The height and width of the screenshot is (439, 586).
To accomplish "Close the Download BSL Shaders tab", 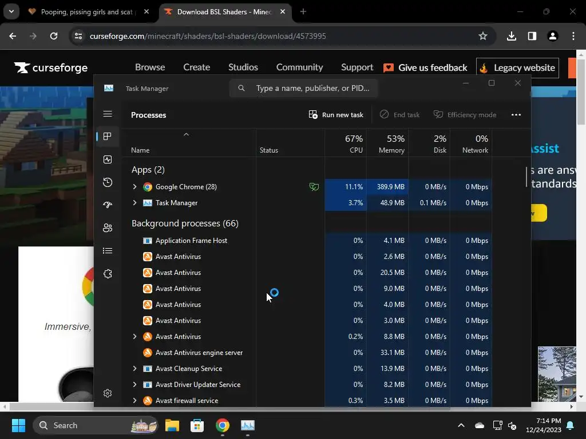I will (283, 11).
